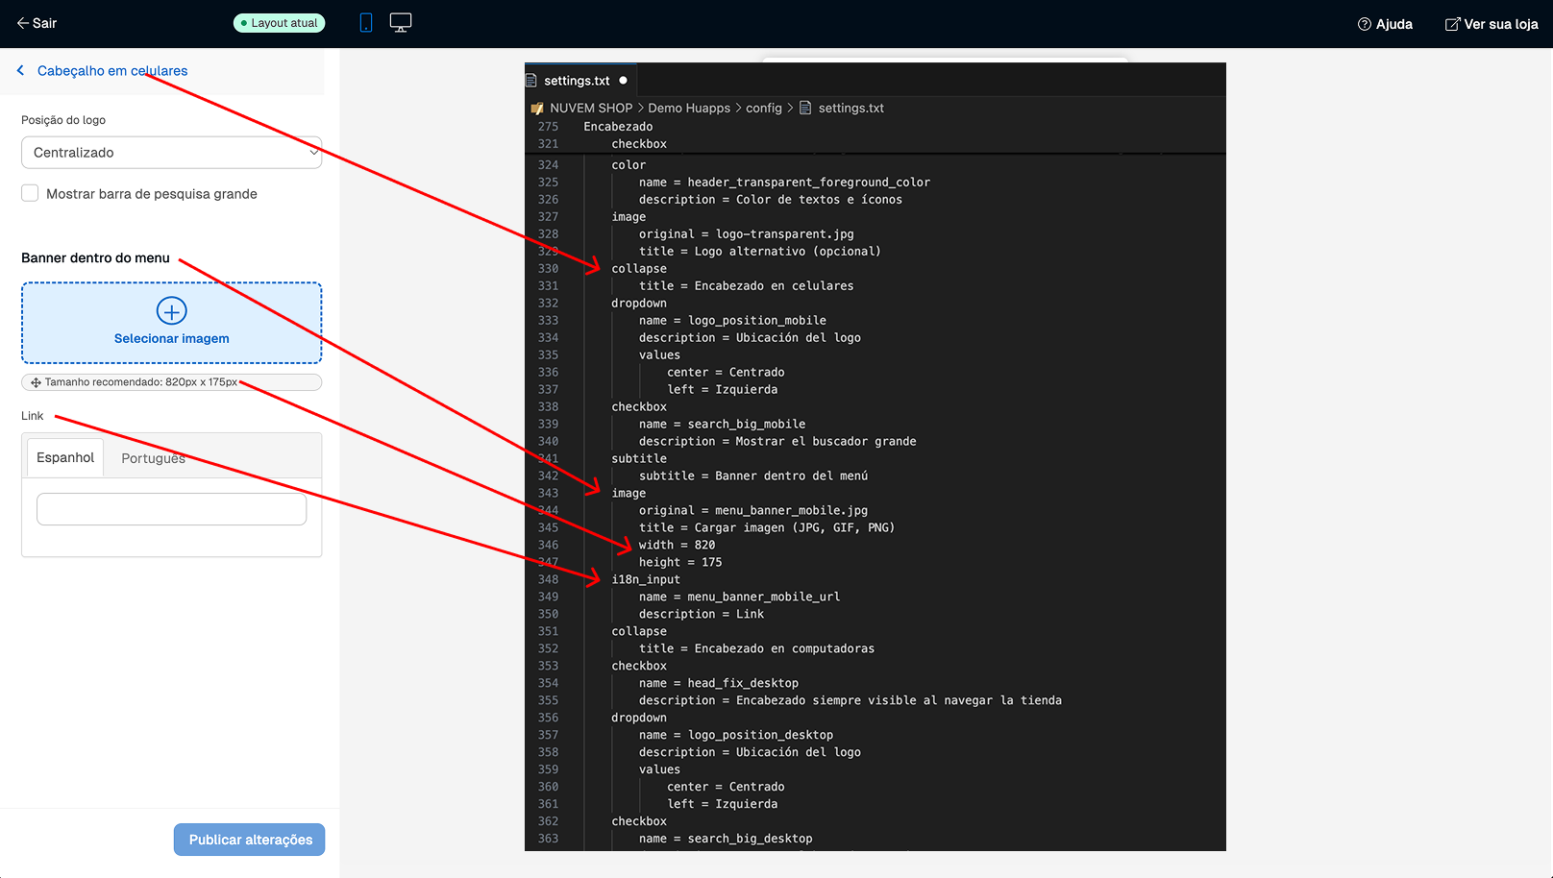The height and width of the screenshot is (878, 1553).
Task: Click 'name = search_big_desktop' line
Action: pos(726,839)
